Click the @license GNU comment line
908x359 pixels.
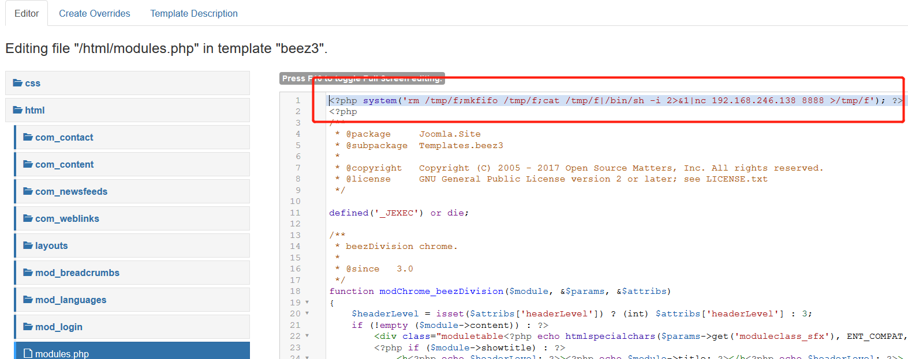tap(551, 179)
